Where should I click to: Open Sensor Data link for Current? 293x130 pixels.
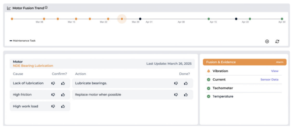point(269,80)
